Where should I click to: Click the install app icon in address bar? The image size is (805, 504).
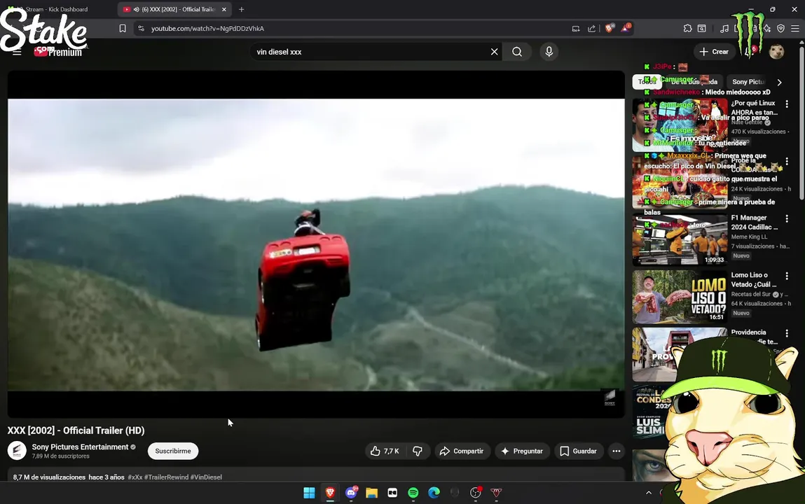[575, 29]
